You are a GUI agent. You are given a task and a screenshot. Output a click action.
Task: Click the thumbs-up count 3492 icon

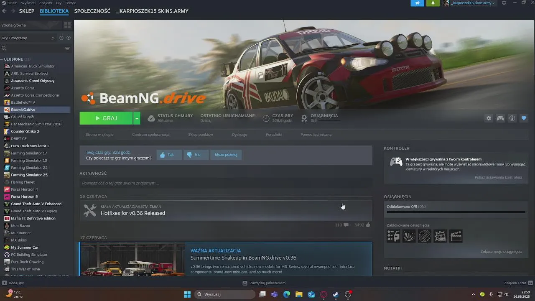click(368, 225)
